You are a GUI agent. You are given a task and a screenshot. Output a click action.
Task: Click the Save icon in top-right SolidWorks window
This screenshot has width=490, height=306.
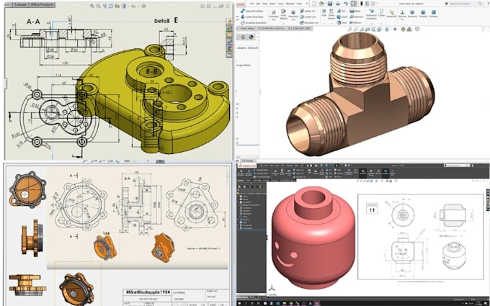point(330,4)
